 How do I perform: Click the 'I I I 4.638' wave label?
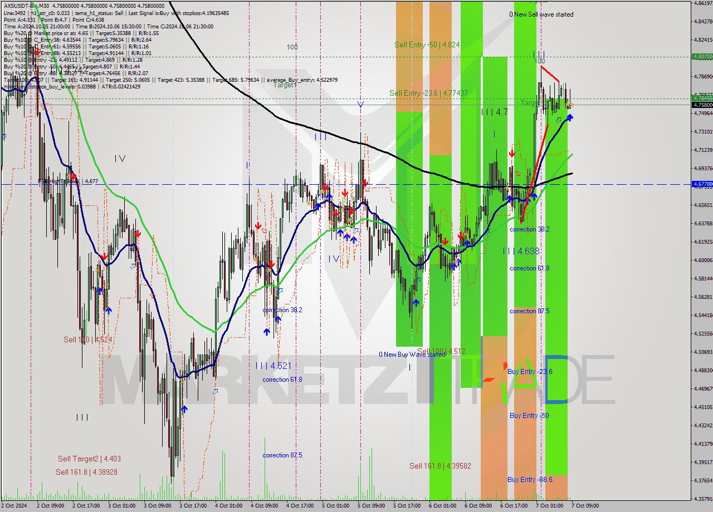click(521, 251)
